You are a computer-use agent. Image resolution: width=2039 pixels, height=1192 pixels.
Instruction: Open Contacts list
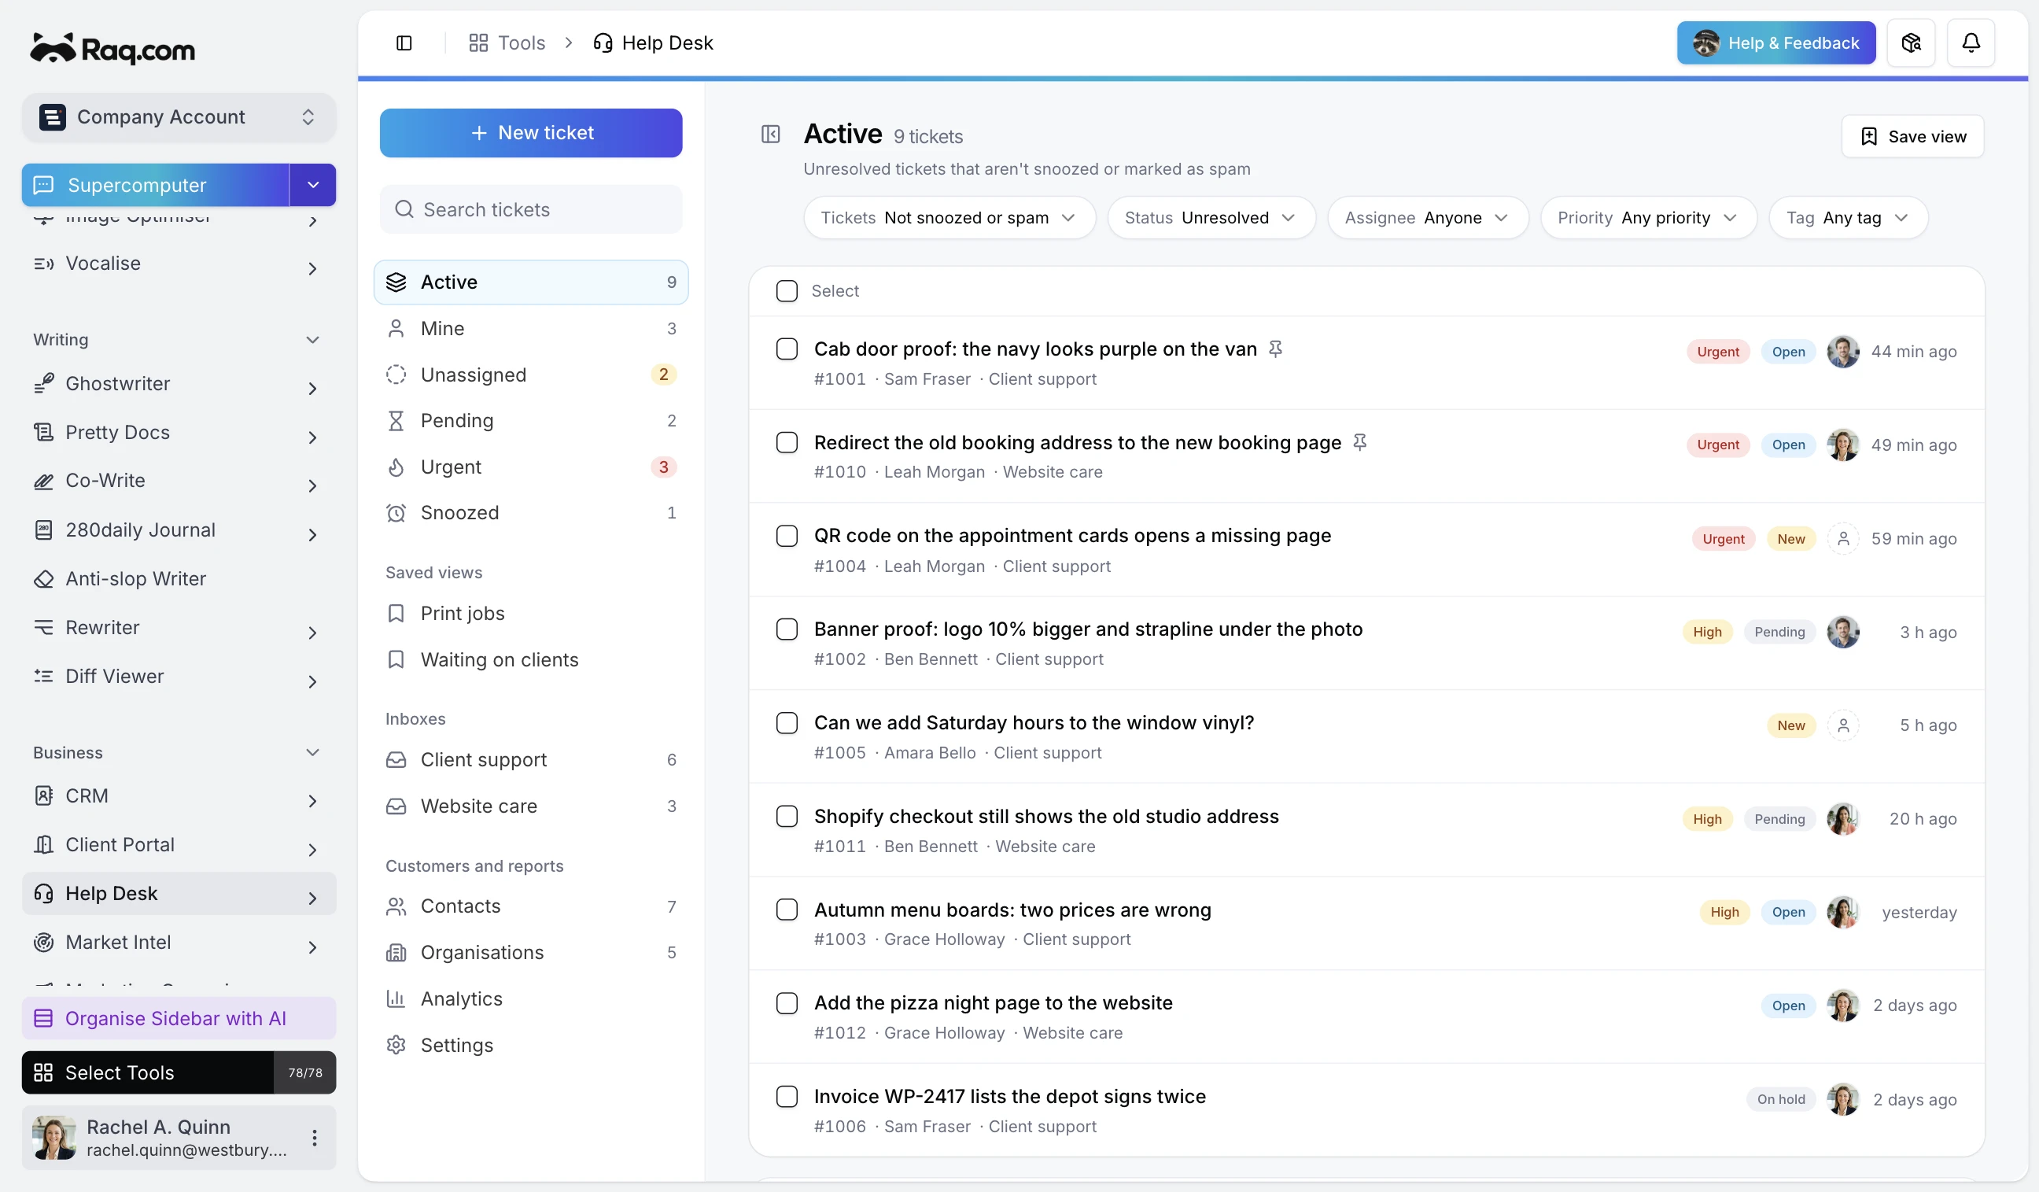[531, 906]
